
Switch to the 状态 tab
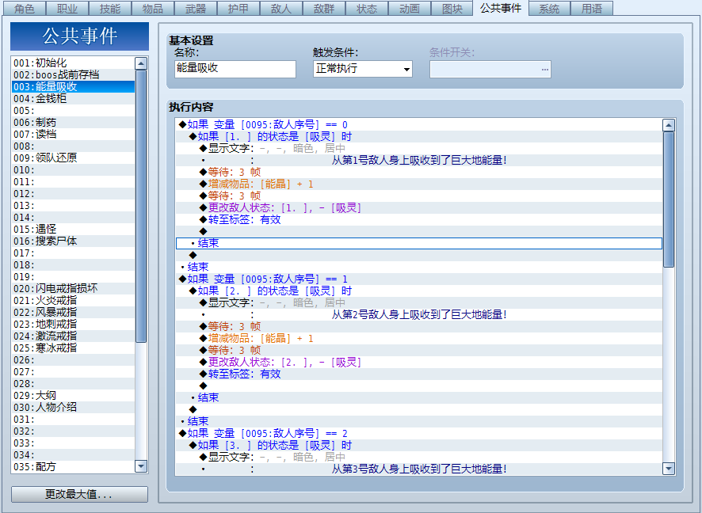tap(367, 9)
